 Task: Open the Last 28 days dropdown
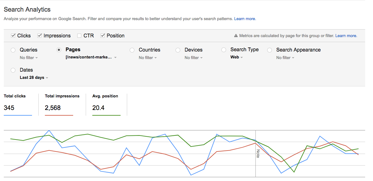[x=34, y=78]
